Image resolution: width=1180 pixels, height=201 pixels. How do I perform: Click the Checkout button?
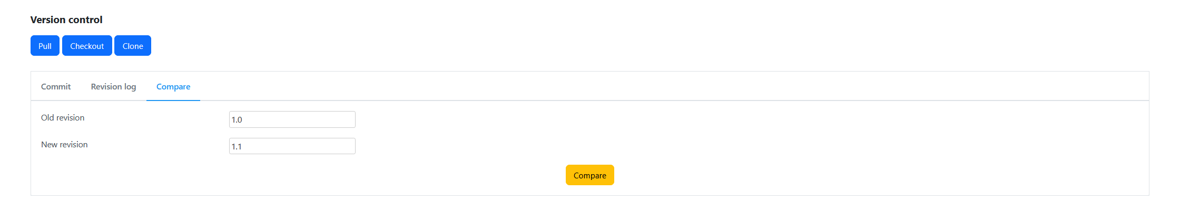(87, 46)
